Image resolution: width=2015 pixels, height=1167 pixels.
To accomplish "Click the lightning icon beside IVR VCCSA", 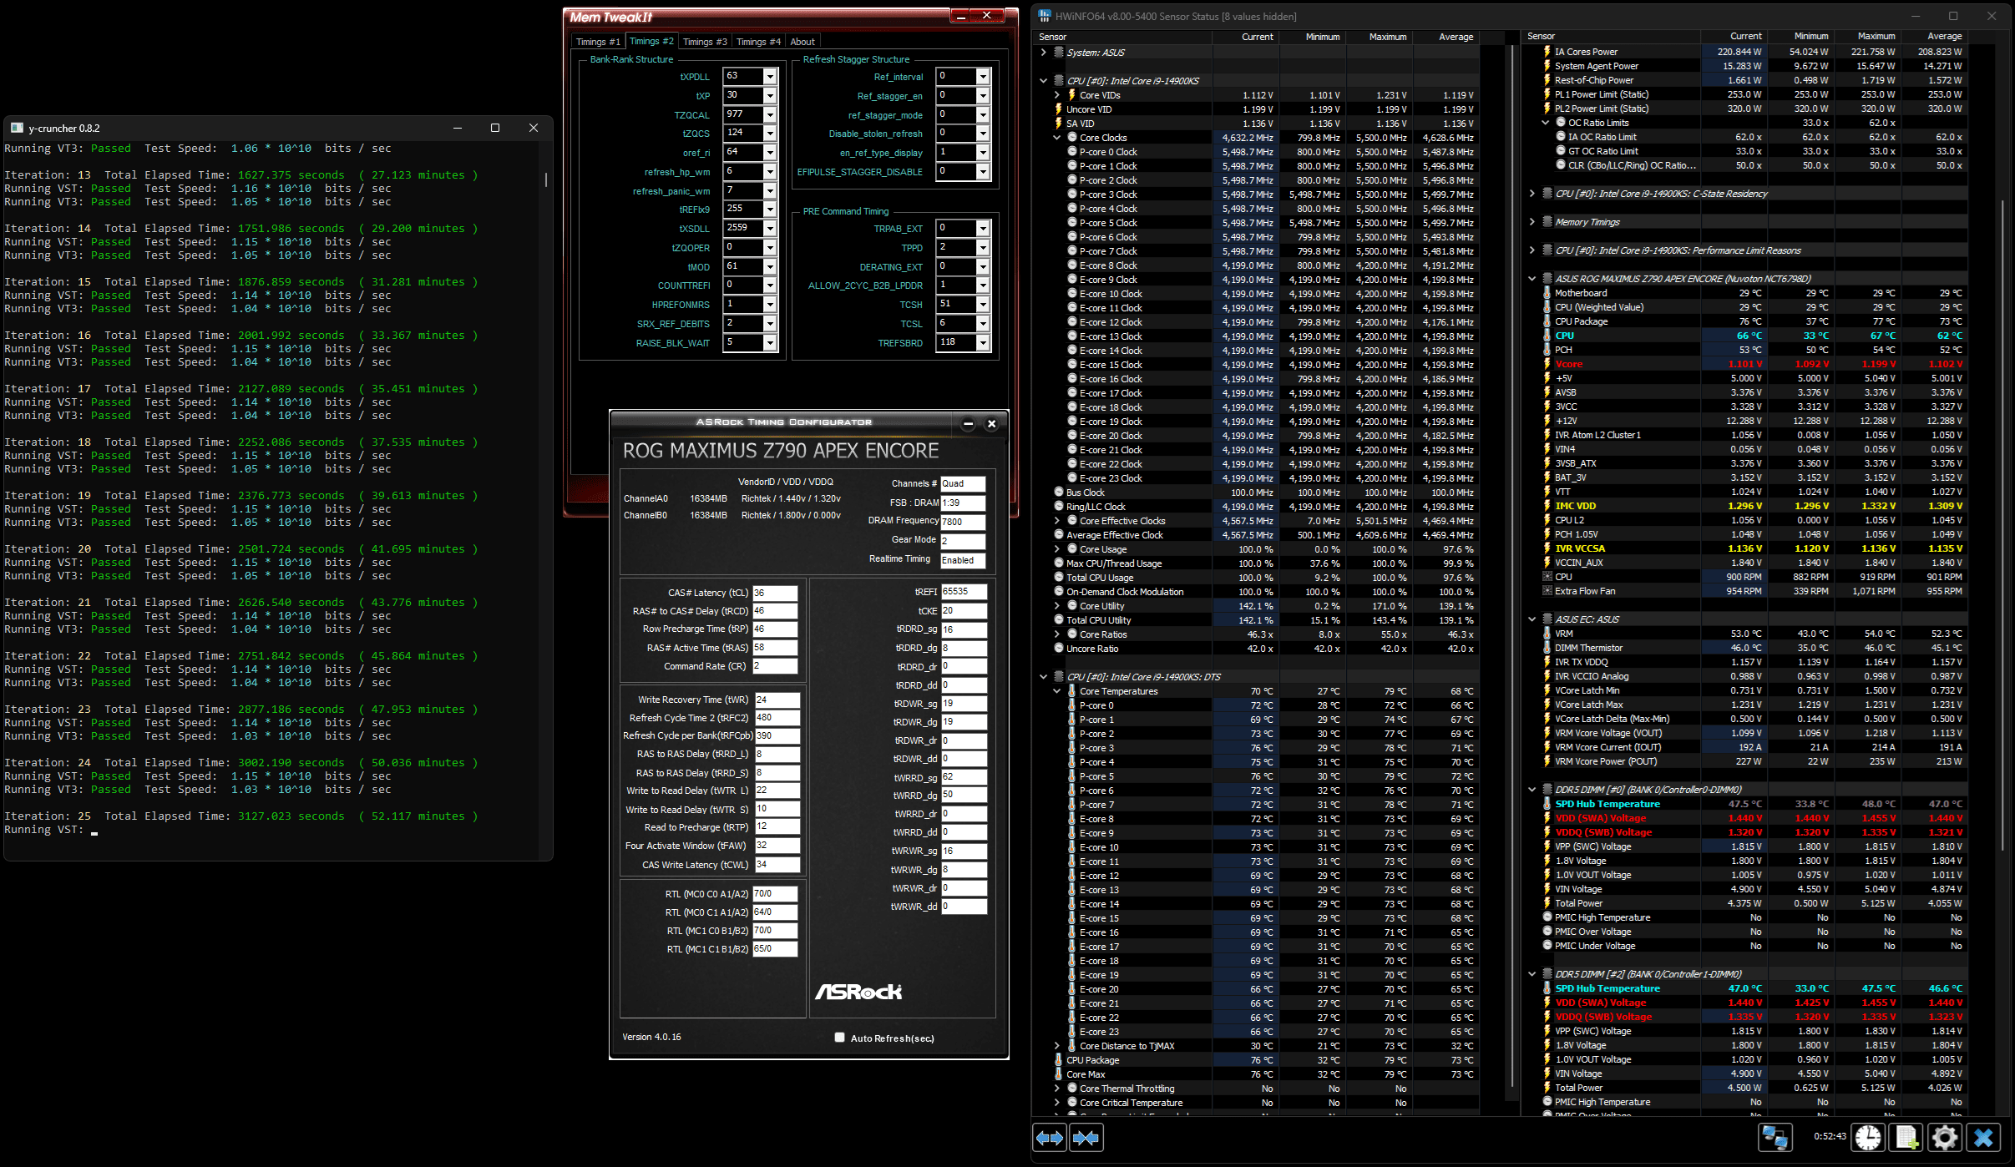I will click(1547, 548).
